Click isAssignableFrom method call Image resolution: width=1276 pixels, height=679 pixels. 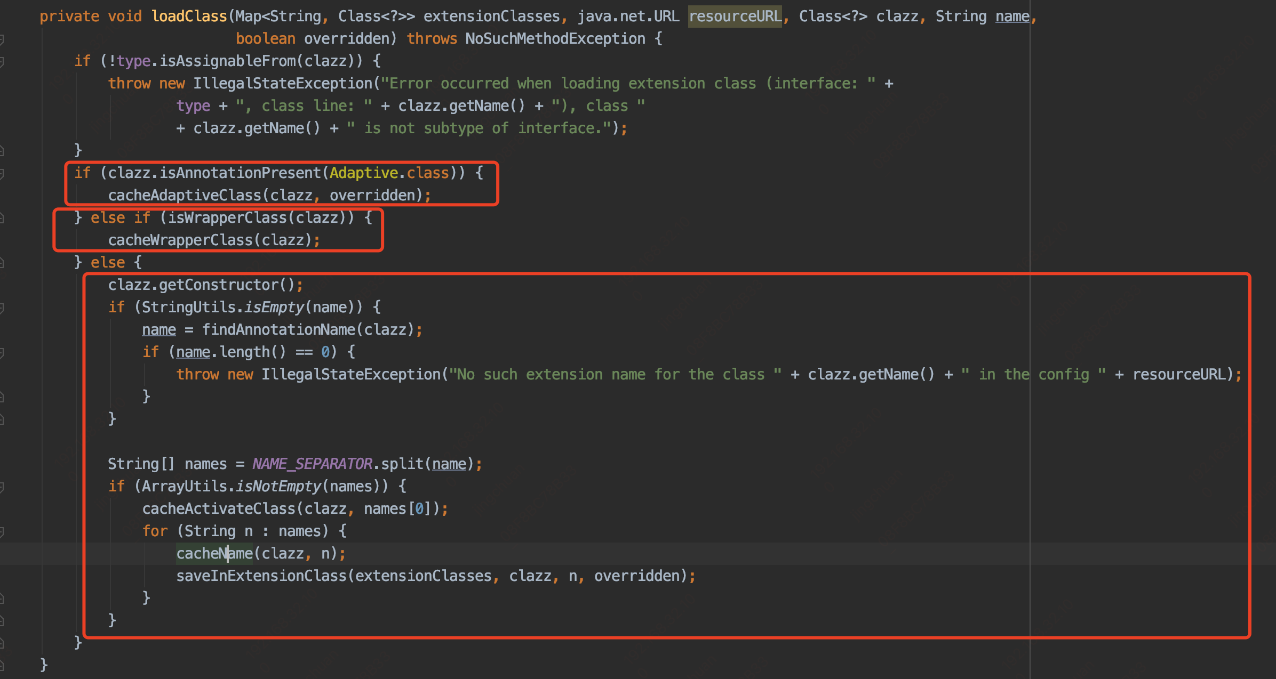click(228, 61)
